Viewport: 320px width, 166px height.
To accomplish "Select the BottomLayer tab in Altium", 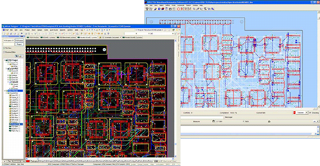I will 91,161.
